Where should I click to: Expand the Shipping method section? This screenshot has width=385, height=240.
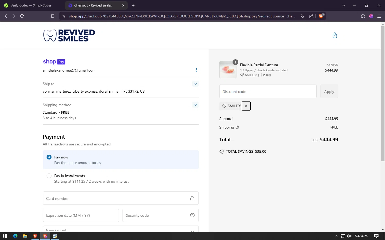tap(195, 105)
